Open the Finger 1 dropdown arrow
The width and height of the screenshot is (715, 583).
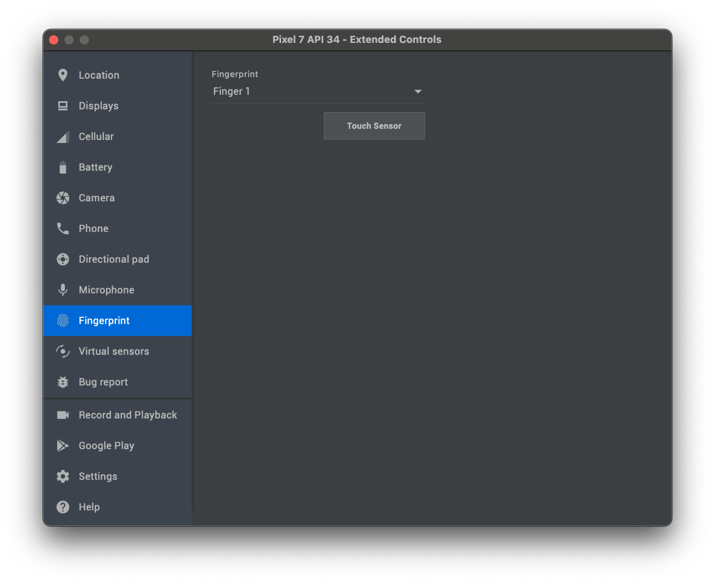point(418,91)
